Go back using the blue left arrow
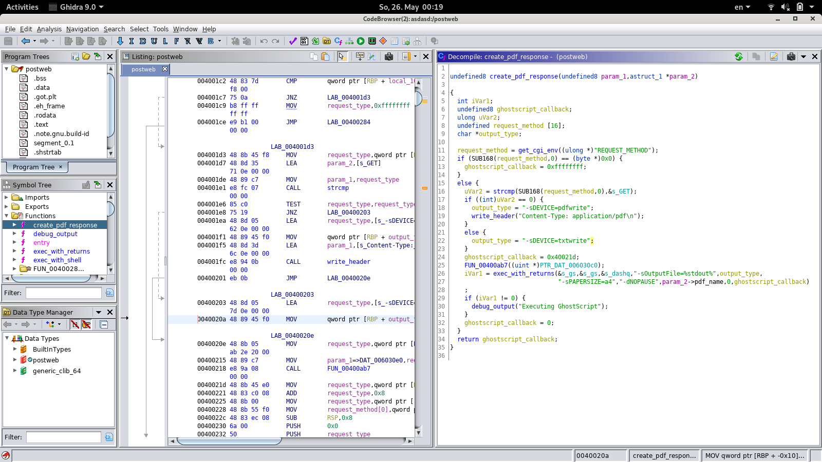The width and height of the screenshot is (822, 462). click(25, 41)
